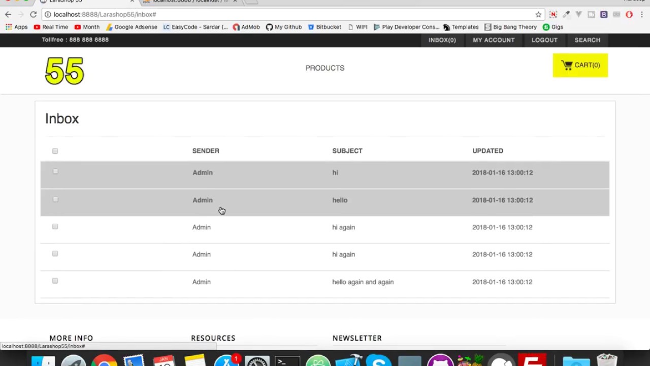Click the RESOURCES footer heading
Screen dimensions: 650x366
(213, 338)
